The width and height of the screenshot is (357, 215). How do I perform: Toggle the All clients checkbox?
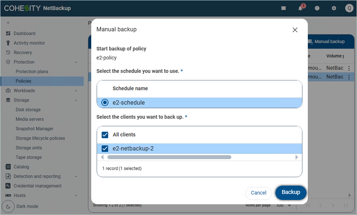(105, 135)
